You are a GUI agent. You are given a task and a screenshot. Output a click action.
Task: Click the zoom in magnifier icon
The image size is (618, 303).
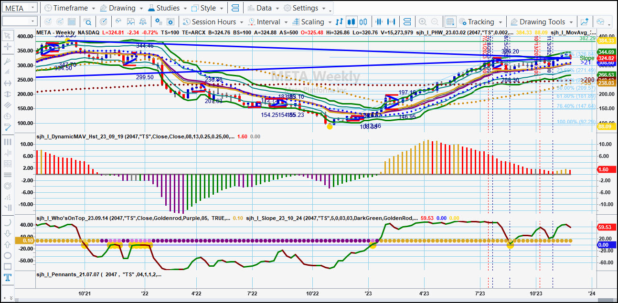423,22
